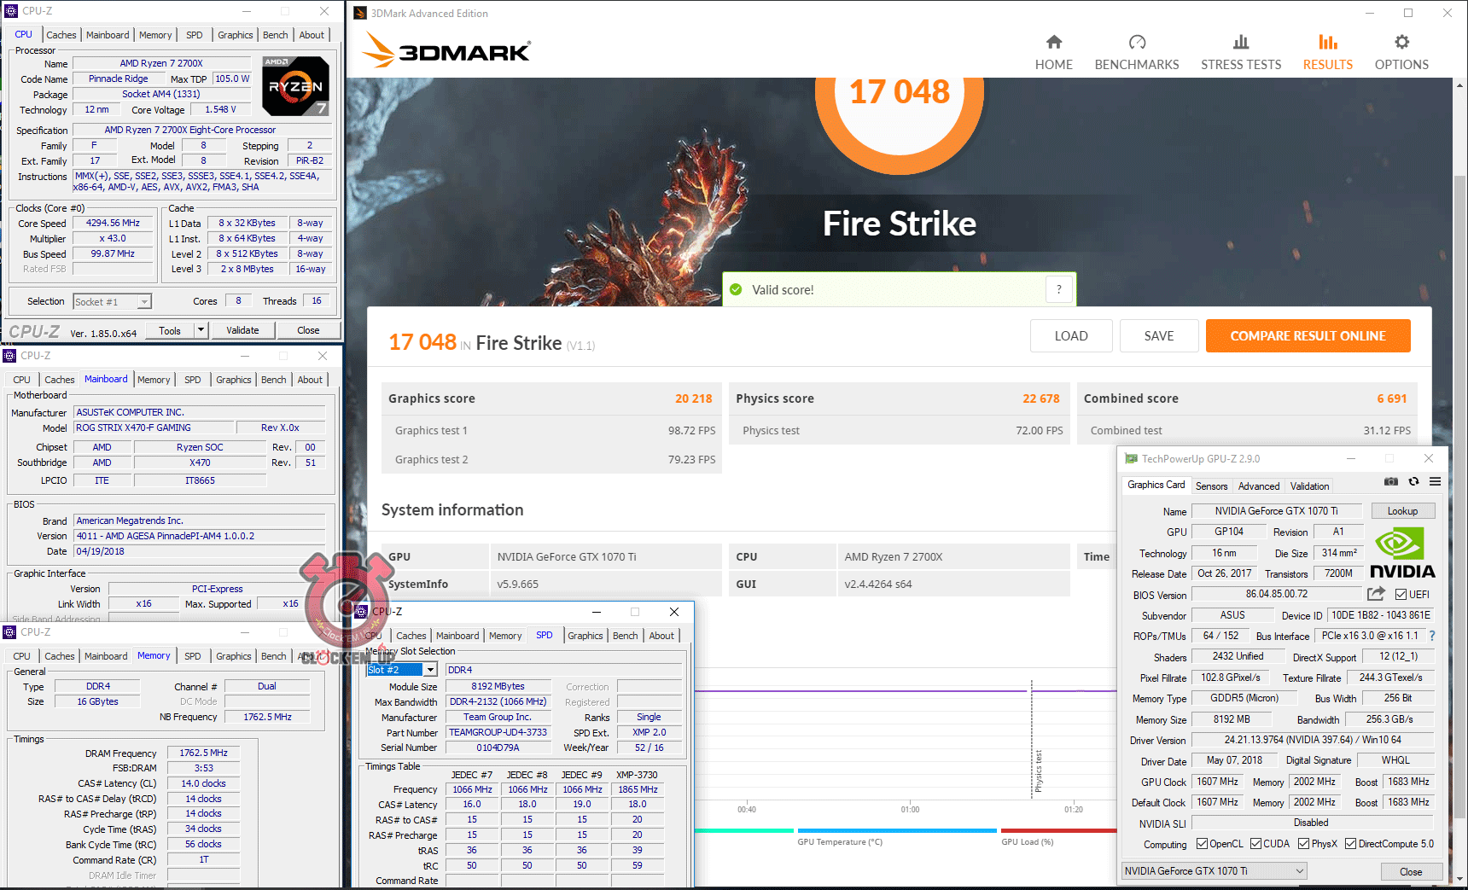
Task: Open GPU-Z hamburger menu
Action: [1436, 482]
